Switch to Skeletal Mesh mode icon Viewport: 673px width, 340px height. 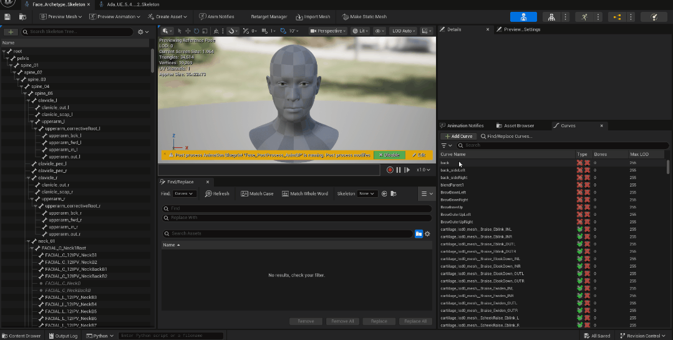tap(551, 17)
